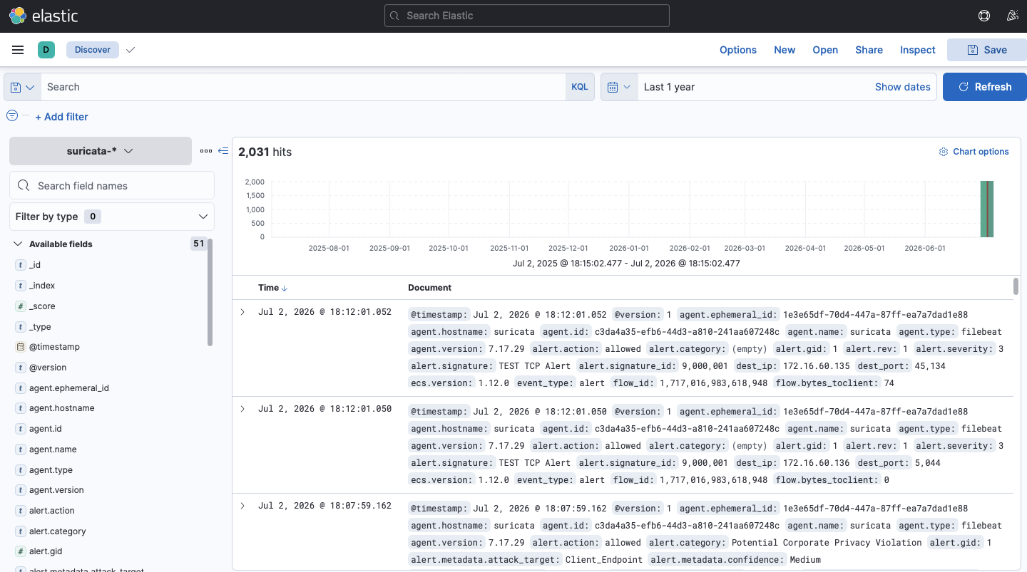The image size is (1027, 572).
Task: Open saved query menu icon
Action: pyautogui.click(x=23, y=87)
